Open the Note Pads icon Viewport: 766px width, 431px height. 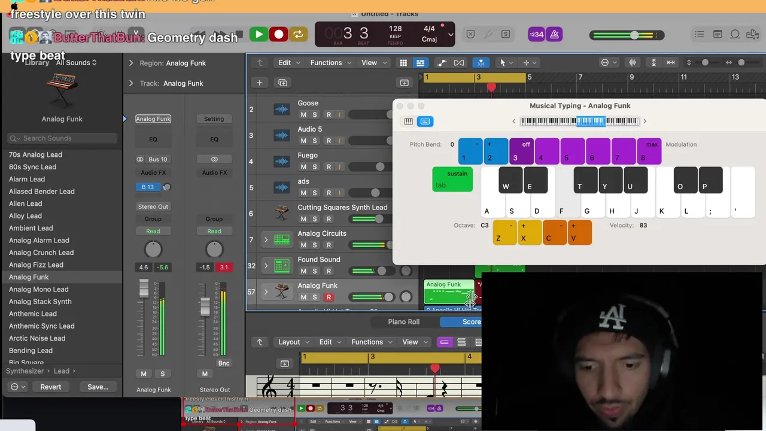718,35
